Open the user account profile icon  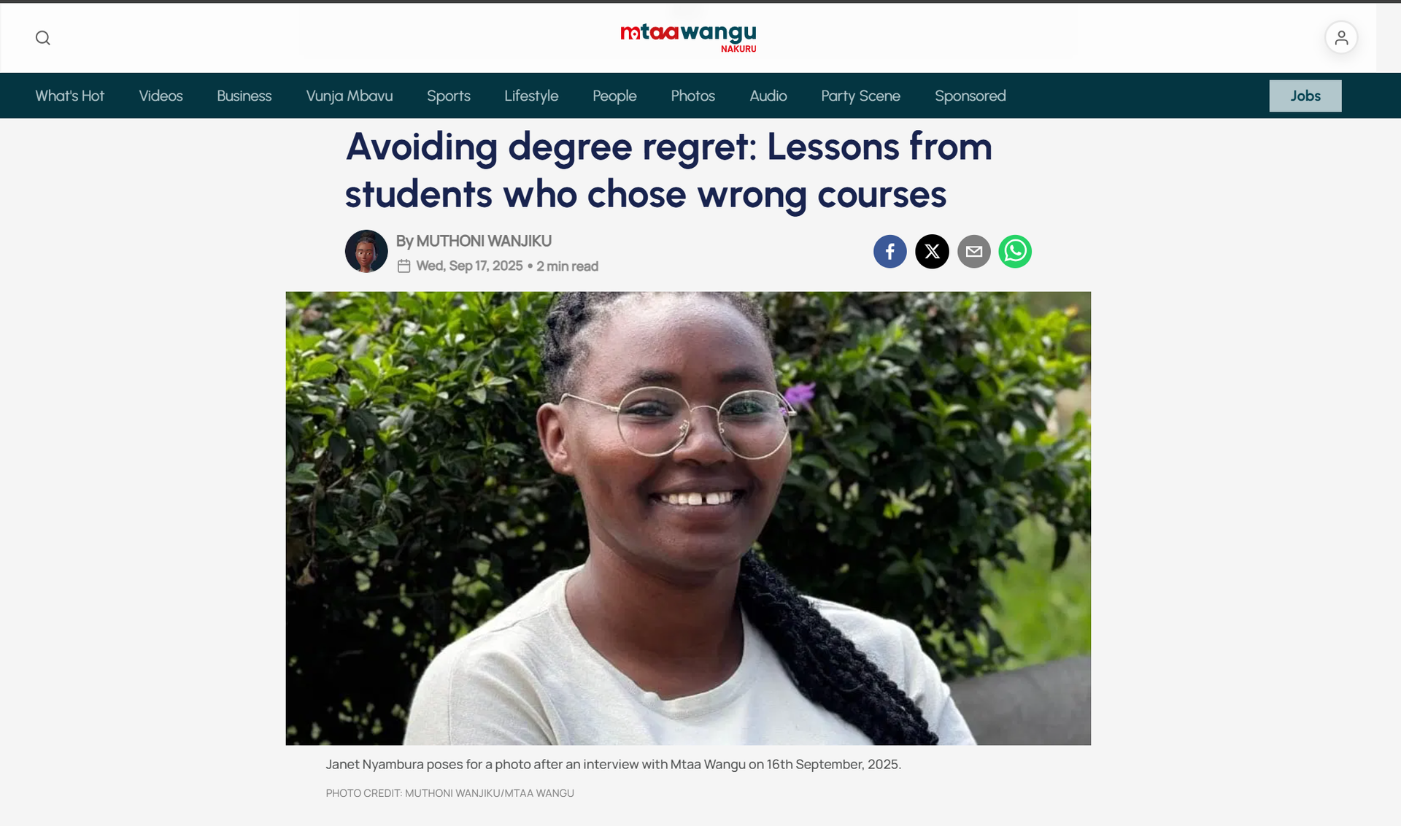tap(1341, 38)
